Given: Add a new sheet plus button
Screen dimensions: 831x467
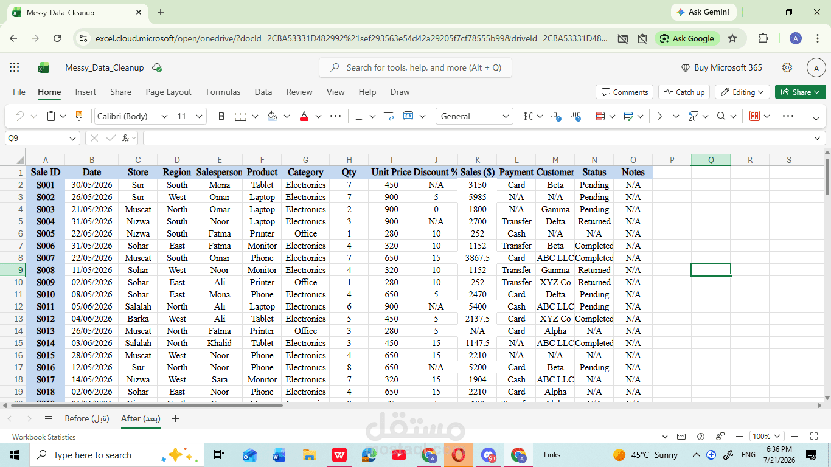Looking at the screenshot, I should click(176, 418).
